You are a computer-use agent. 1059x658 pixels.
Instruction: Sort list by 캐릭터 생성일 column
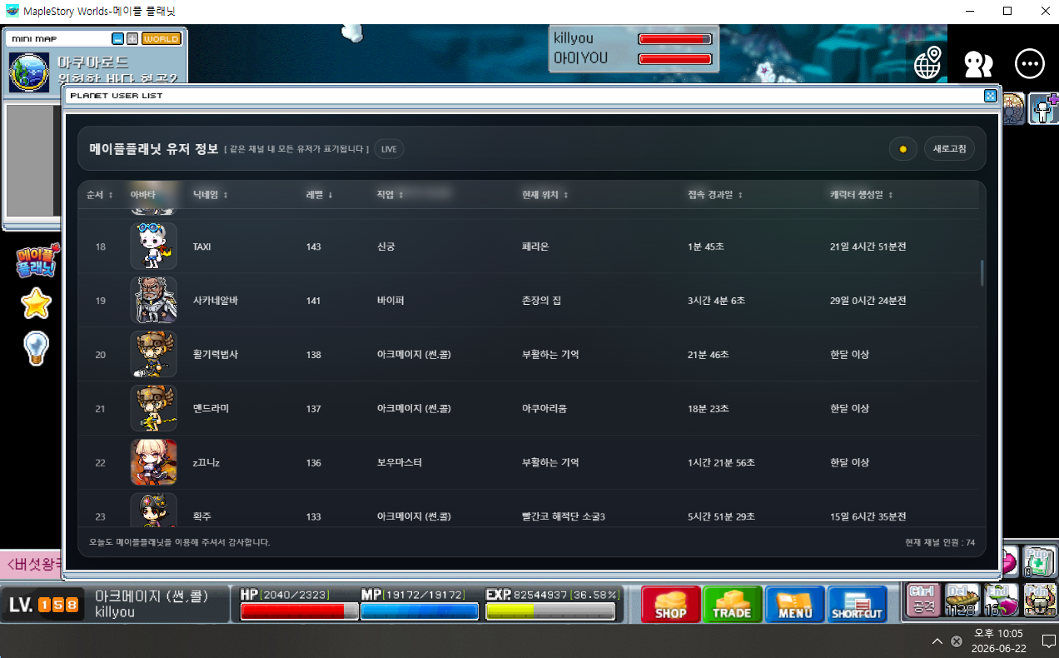tap(862, 195)
